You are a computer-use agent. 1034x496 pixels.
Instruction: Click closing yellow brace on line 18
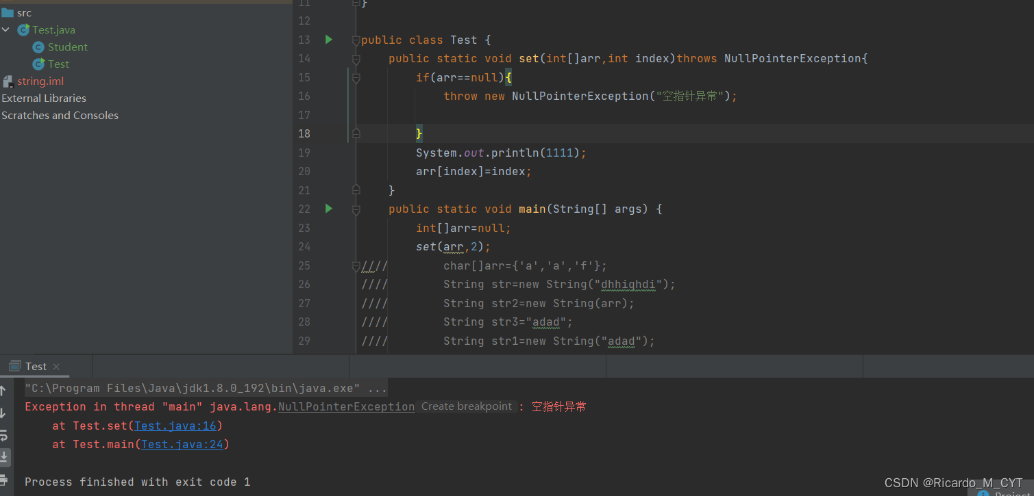pyautogui.click(x=419, y=133)
